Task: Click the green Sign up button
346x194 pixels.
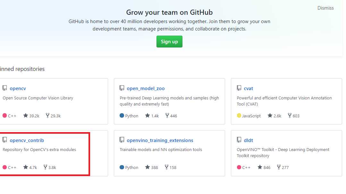Action: click(169, 41)
